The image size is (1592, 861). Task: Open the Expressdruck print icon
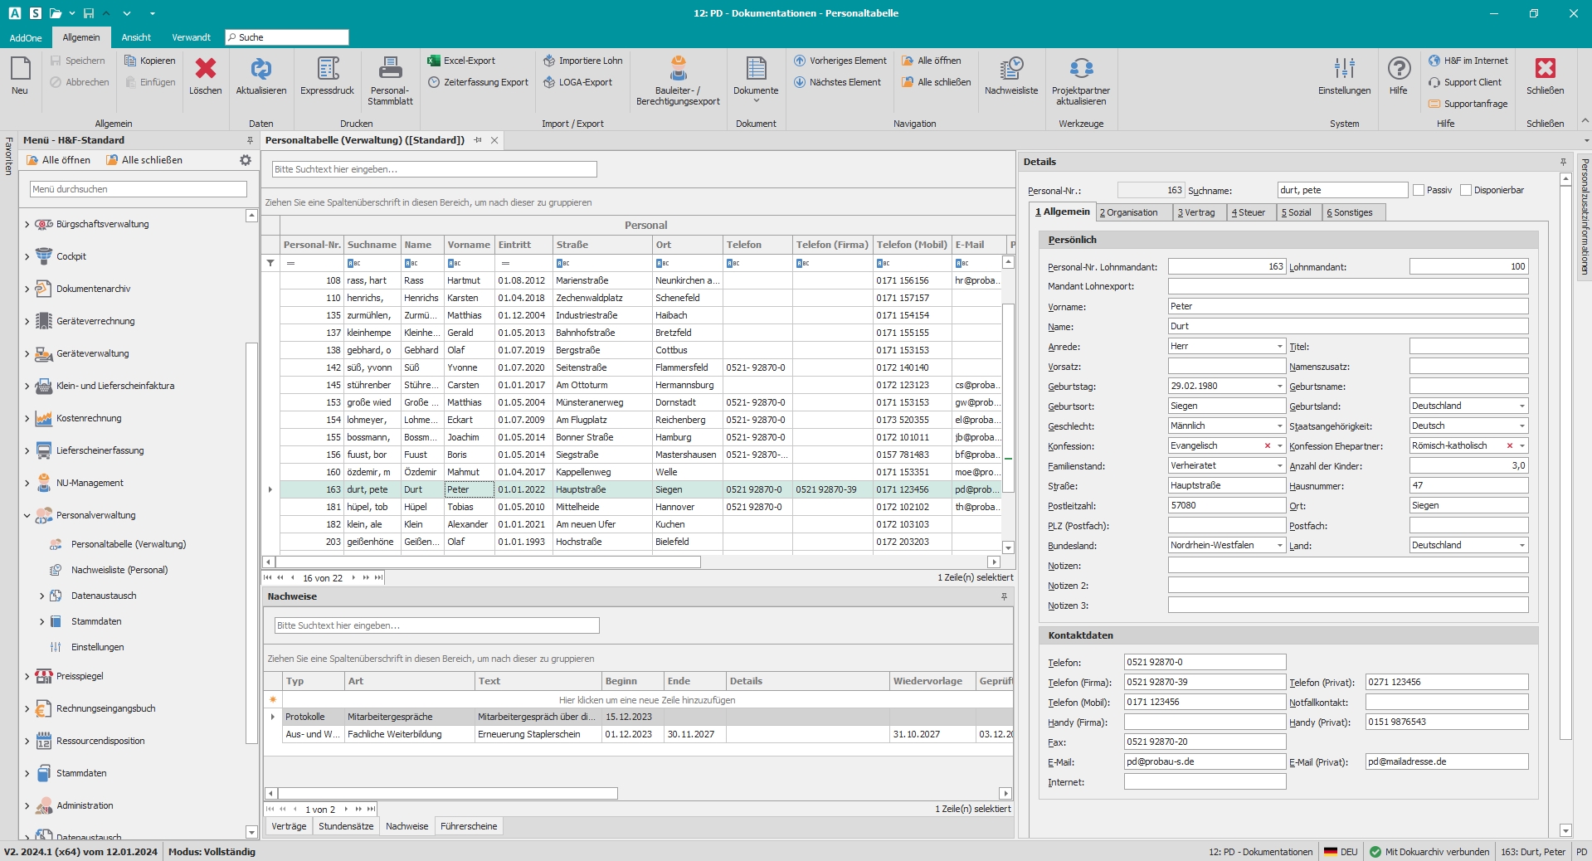(327, 69)
